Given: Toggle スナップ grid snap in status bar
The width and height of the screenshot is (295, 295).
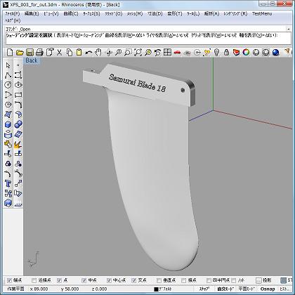Looking at the screenshot, I should click(x=204, y=289).
